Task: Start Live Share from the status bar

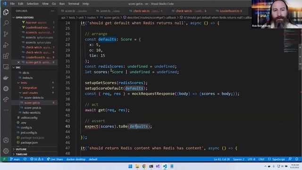Action: pos(55,159)
